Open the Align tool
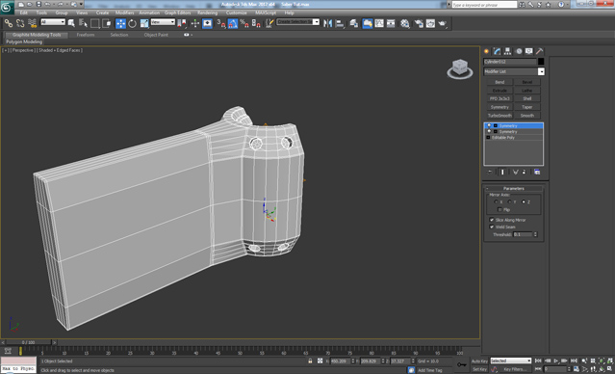The width and height of the screenshot is (615, 374). 340,23
